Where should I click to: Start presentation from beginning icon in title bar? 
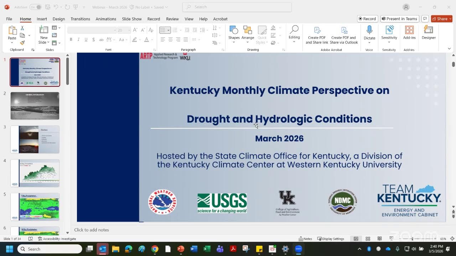tap(76, 7)
